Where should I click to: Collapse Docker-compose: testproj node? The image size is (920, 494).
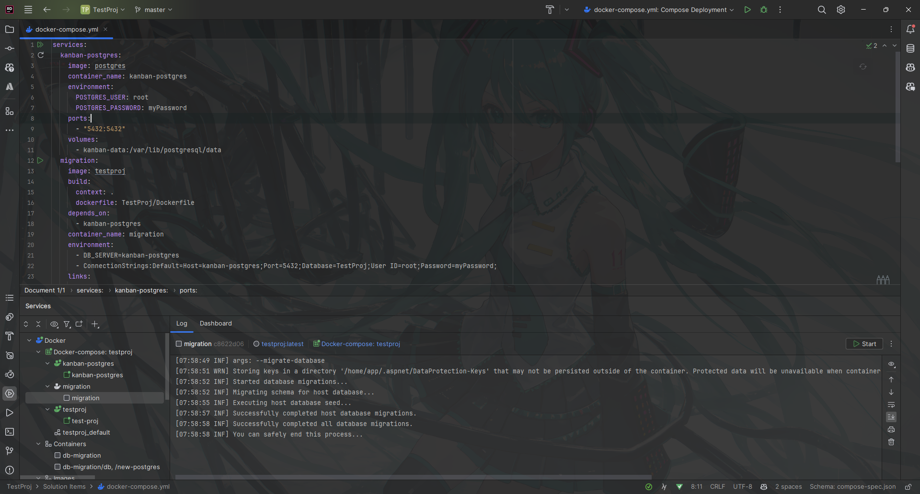tap(38, 352)
